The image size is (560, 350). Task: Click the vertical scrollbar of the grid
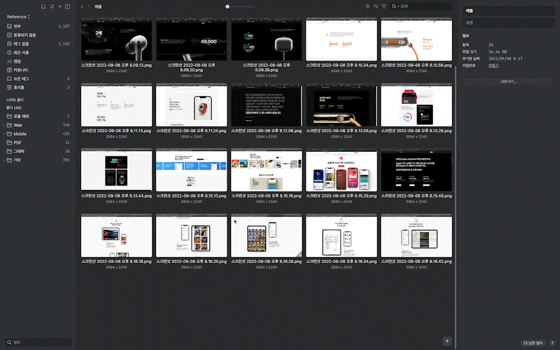[x=456, y=207]
